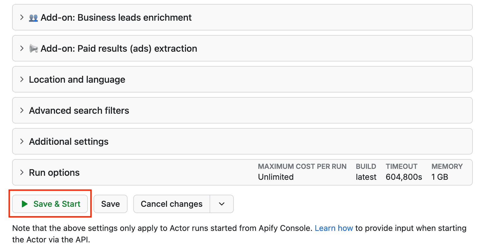Click the megaphone icon on Paid results extraction
This screenshot has width=486, height=251.
click(x=33, y=49)
